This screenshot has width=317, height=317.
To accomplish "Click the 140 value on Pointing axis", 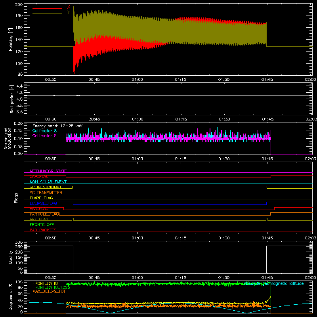I will pyautogui.click(x=19, y=39).
